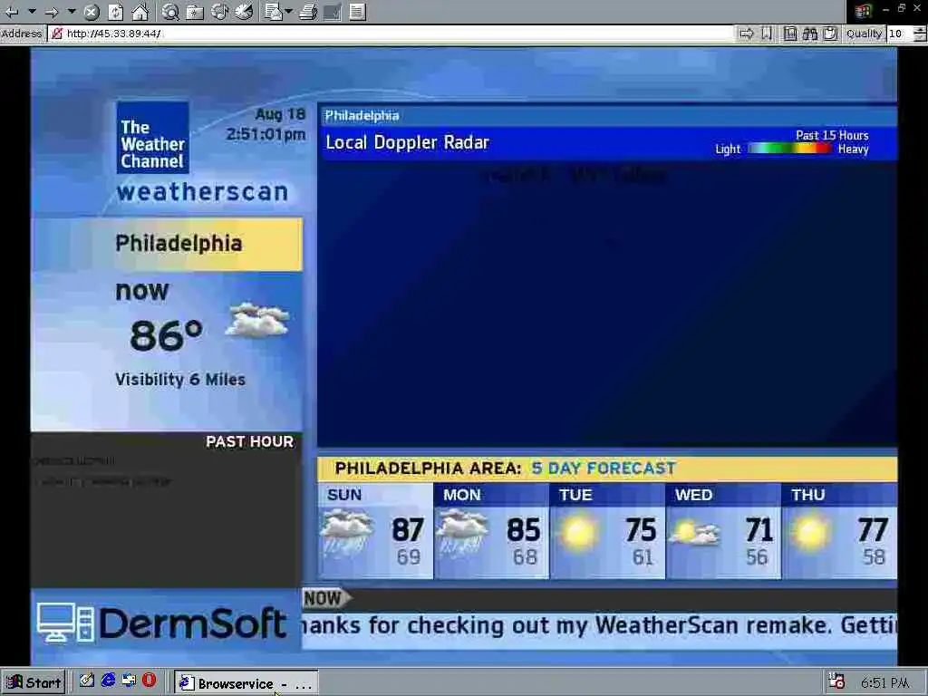The width and height of the screenshot is (928, 696).
Task: Click the binoculars find icon
Action: 810,34
